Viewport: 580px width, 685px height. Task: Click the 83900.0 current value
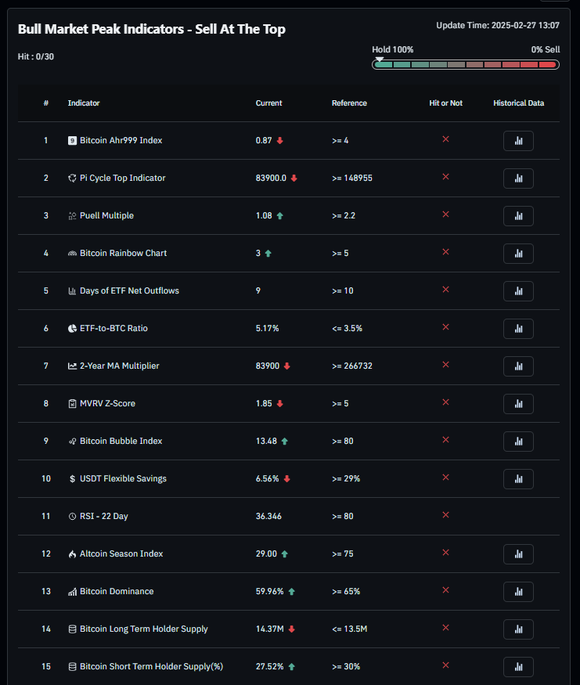point(271,178)
